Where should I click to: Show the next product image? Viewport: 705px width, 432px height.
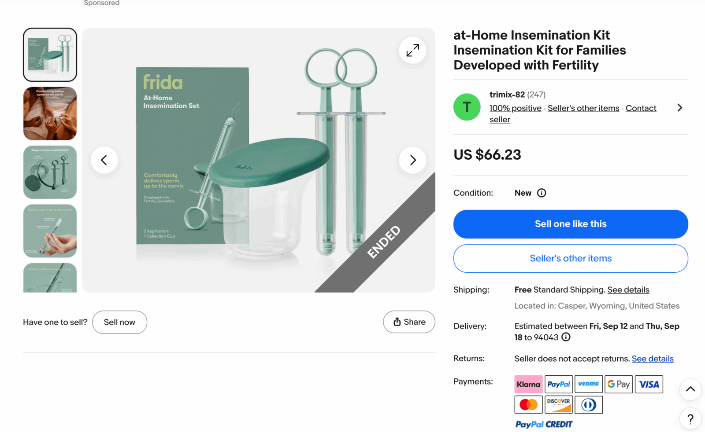click(412, 160)
